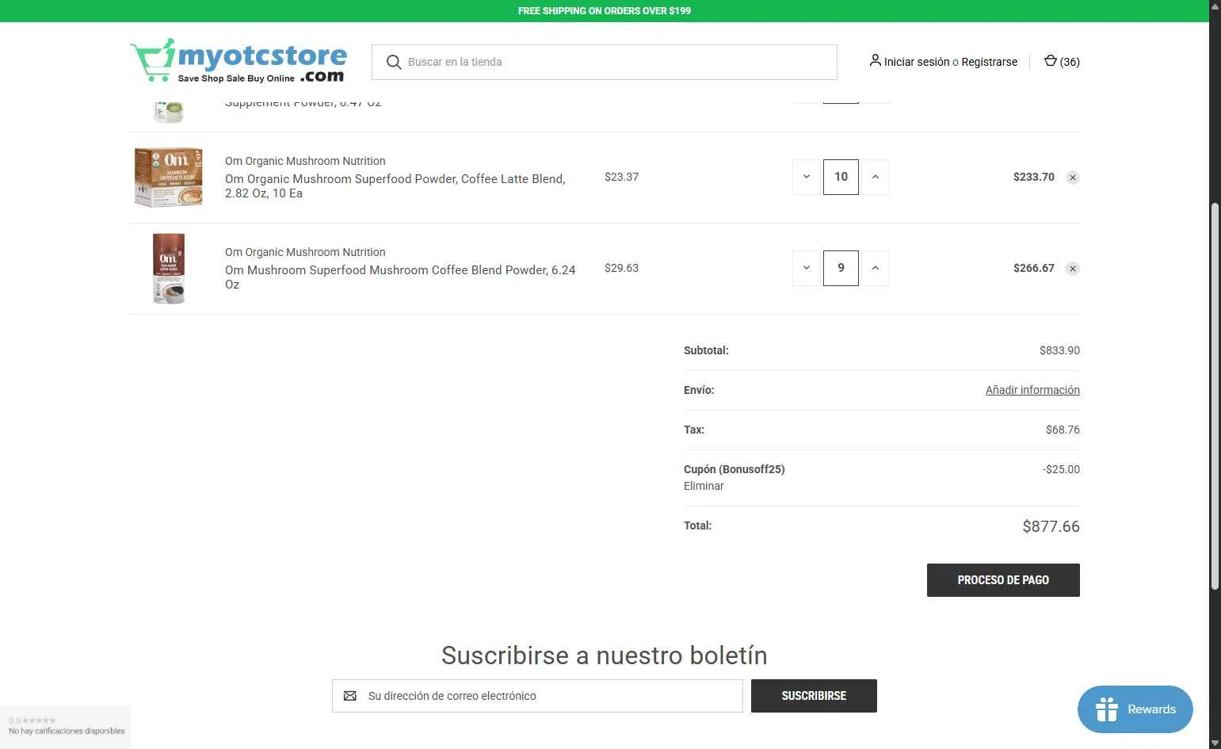The image size is (1221, 749).
Task: Remove Mushroom Coffee Blend Powder from cart
Action: tap(1073, 269)
